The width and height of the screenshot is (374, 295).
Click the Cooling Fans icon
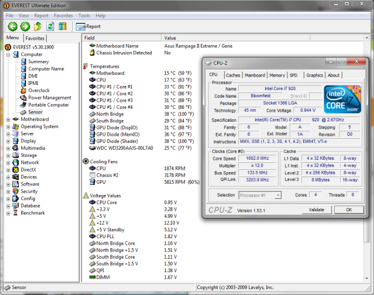(86, 161)
